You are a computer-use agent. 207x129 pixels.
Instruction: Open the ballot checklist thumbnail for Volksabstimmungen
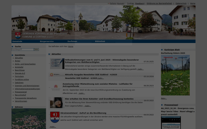[x=57, y=64]
